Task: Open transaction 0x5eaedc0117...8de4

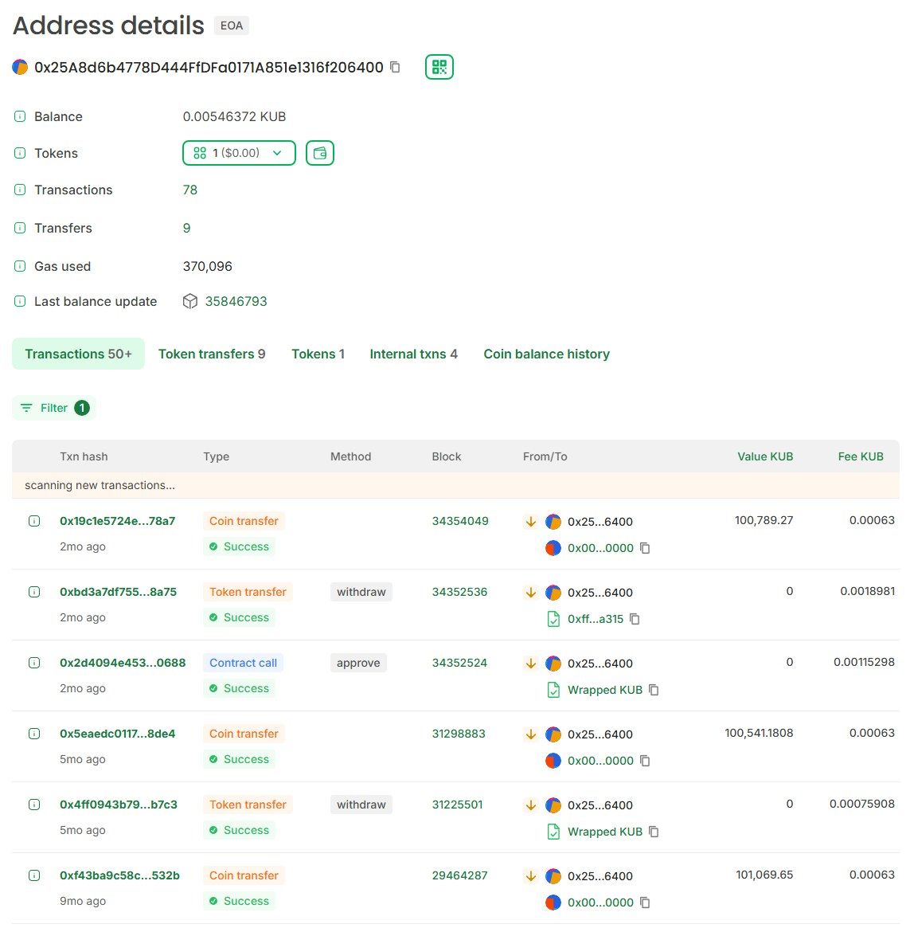Action: click(117, 734)
